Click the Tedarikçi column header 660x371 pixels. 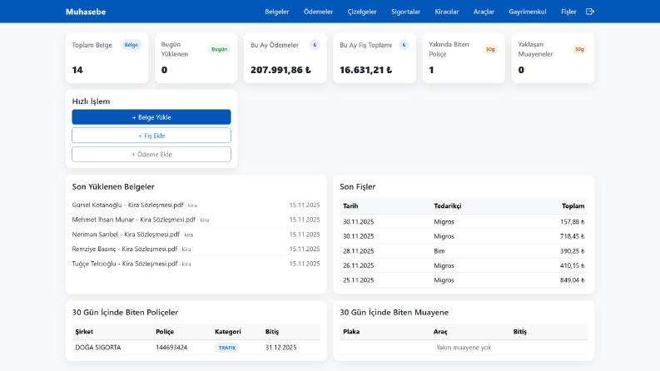(448, 205)
